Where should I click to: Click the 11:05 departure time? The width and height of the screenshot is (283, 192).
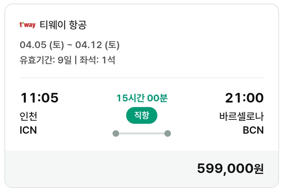pyautogui.click(x=39, y=98)
